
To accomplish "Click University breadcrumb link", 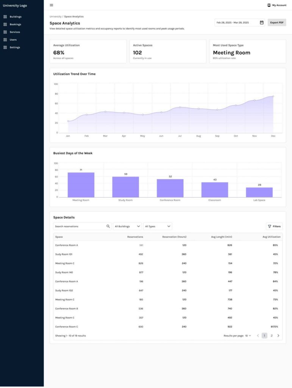I will (55, 17).
